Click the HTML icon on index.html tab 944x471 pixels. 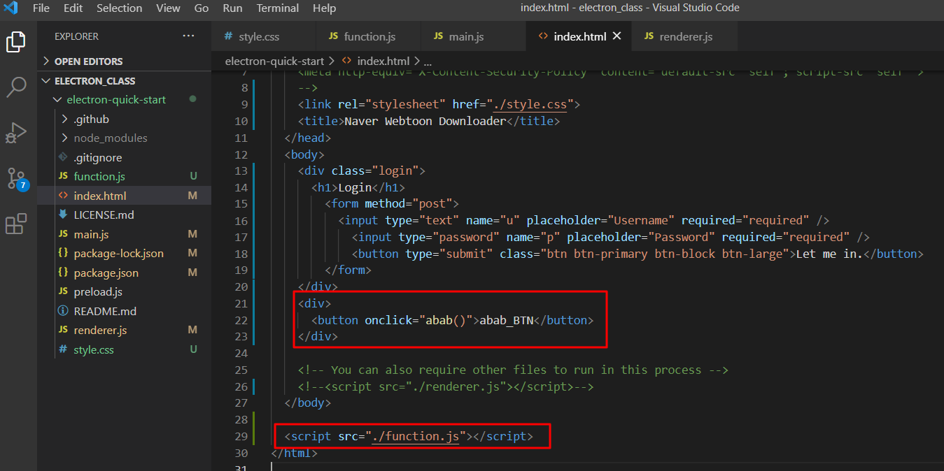pos(543,36)
